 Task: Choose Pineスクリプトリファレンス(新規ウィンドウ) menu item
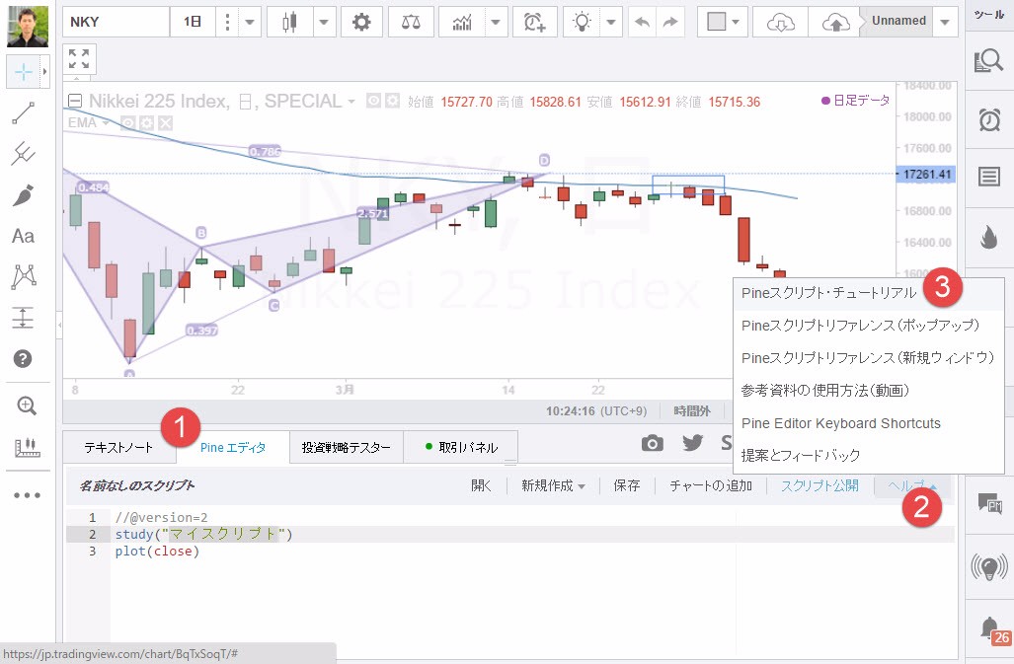click(x=867, y=358)
